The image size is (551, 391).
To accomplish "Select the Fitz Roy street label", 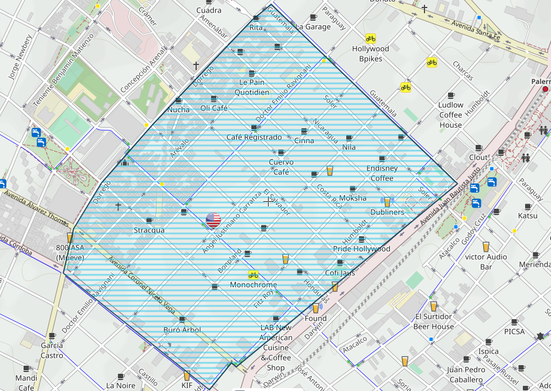I will point(263,298).
